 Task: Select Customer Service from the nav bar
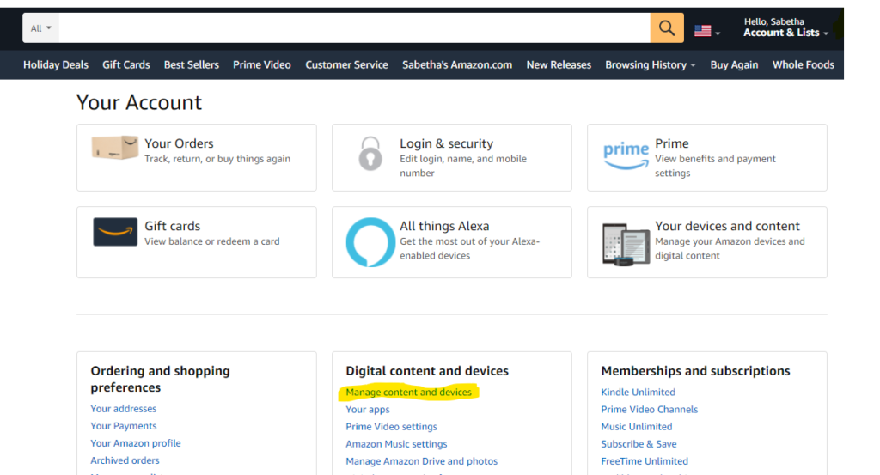click(x=346, y=64)
